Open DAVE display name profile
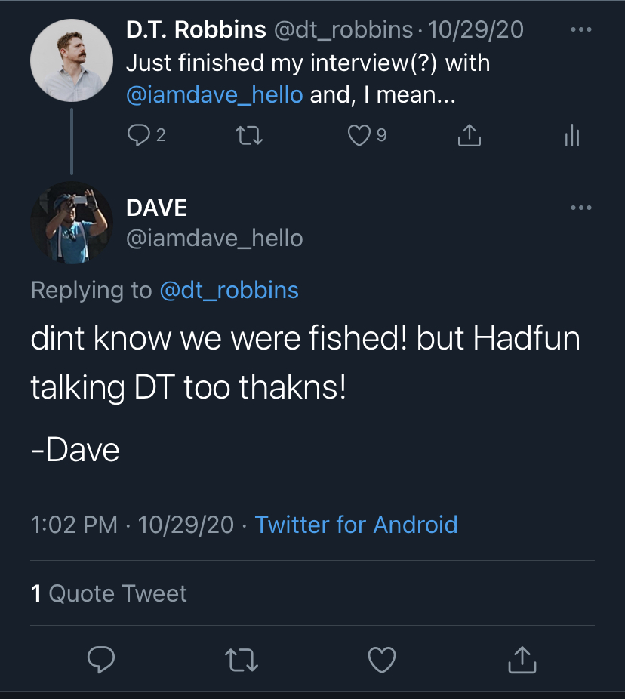This screenshot has width=625, height=699. click(x=156, y=208)
